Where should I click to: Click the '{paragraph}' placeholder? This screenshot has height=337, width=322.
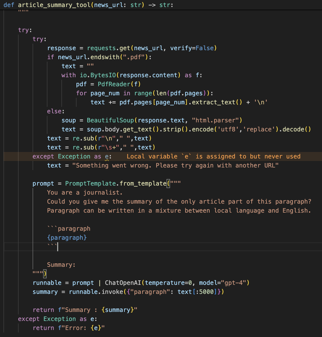click(67, 238)
